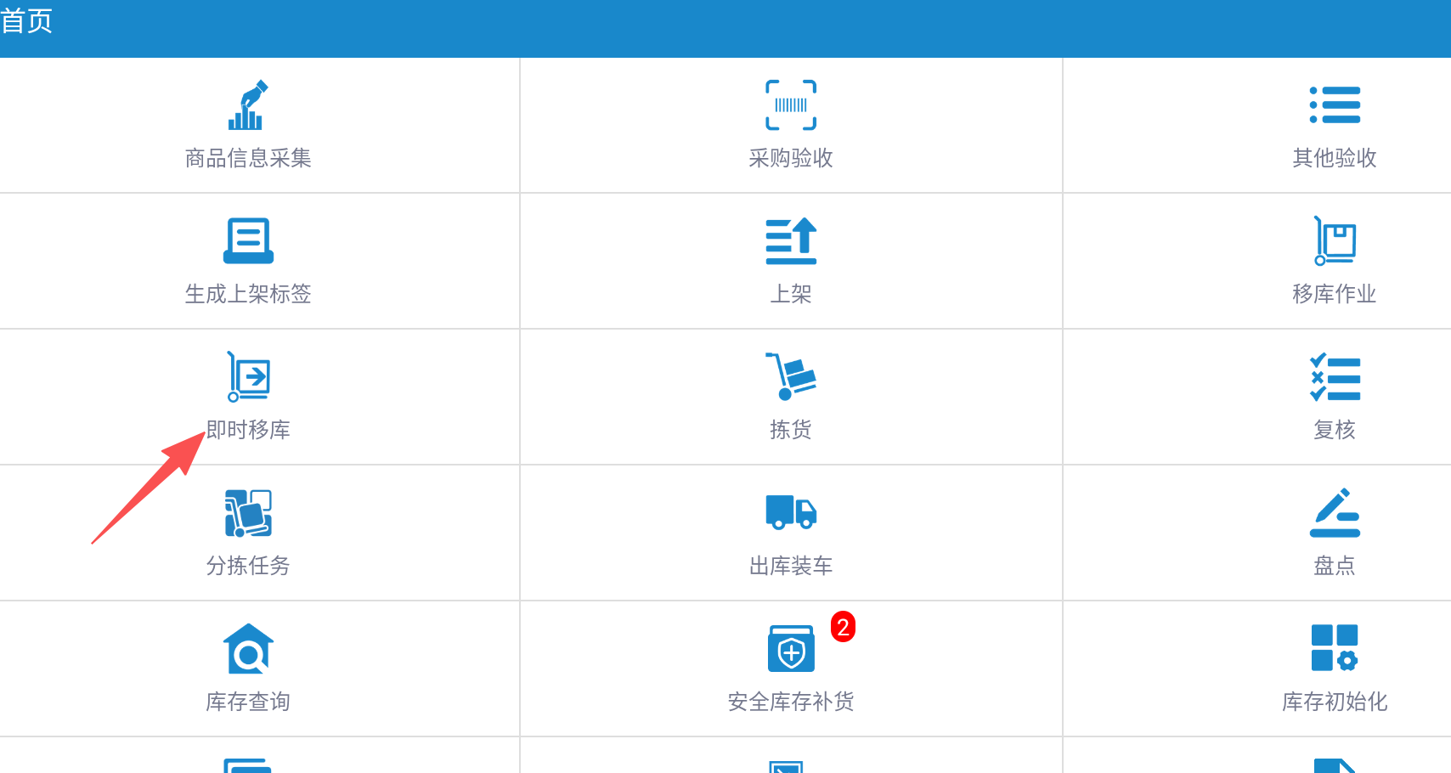Open the 拣货 hand truck icon
This screenshot has height=773, width=1451.
point(791,376)
